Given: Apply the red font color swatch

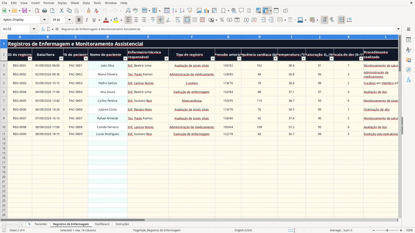Looking at the screenshot, I should pos(106,20).
